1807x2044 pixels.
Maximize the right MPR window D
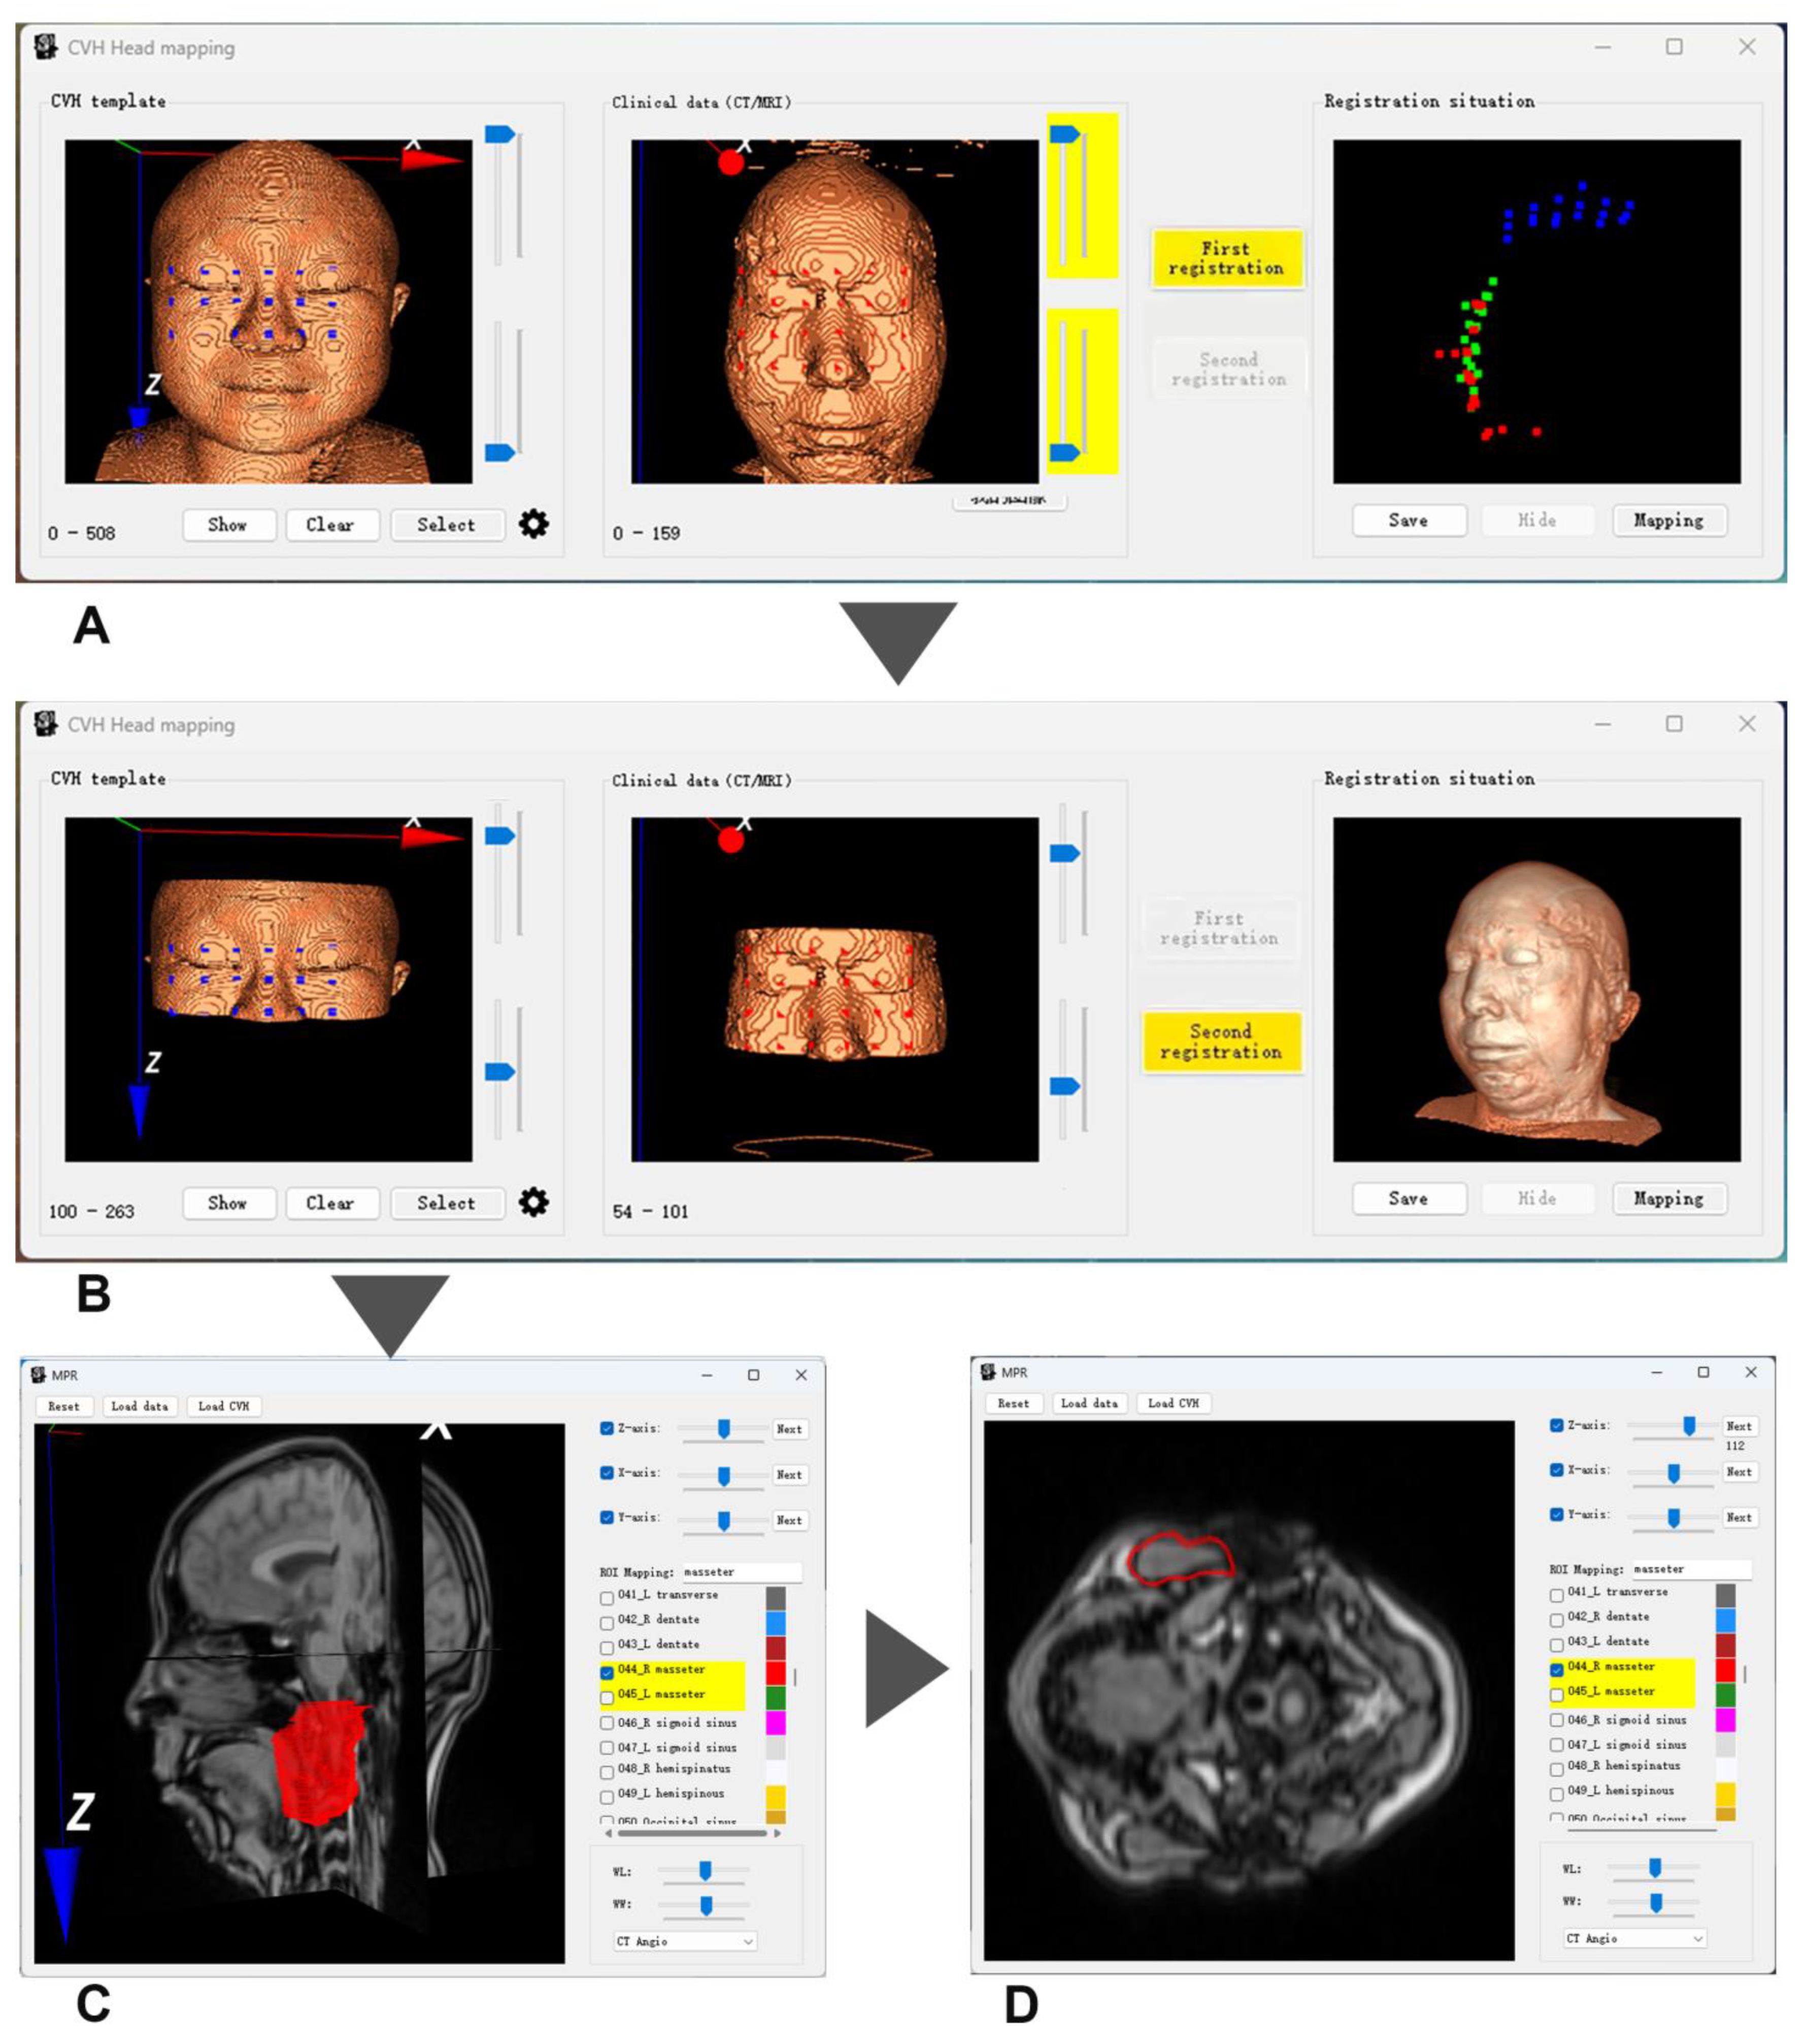click(1703, 1372)
